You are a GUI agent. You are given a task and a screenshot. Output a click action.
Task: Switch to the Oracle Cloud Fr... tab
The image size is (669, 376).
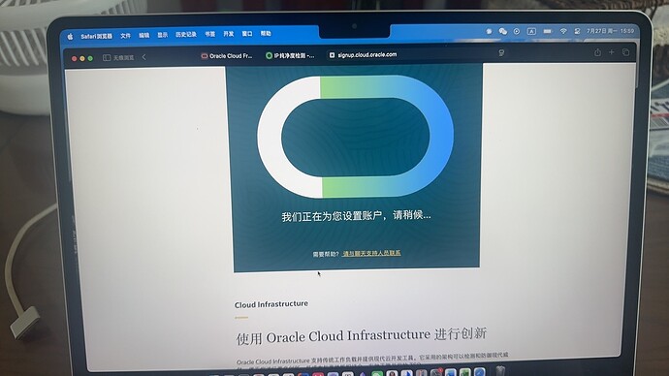[x=227, y=56]
